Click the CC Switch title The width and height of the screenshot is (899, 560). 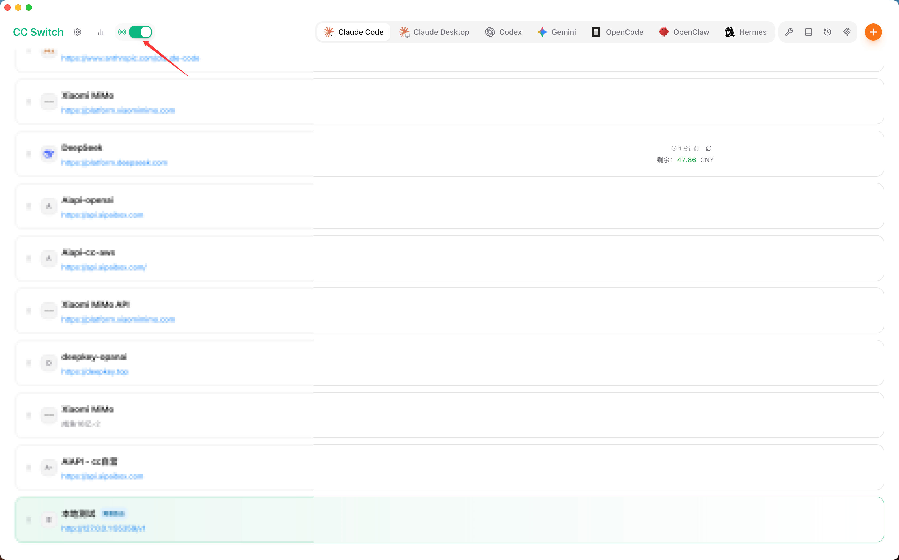tap(38, 32)
